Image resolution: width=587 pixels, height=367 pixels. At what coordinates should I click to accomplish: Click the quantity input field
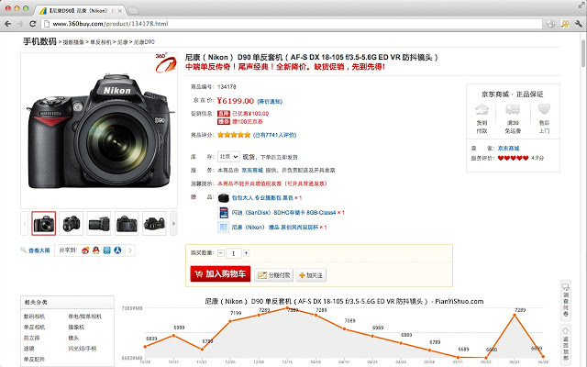(234, 253)
